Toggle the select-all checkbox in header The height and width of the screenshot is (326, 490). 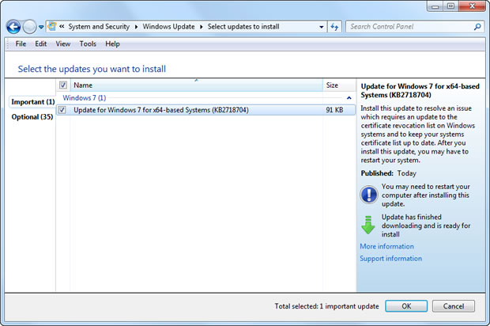[63, 85]
